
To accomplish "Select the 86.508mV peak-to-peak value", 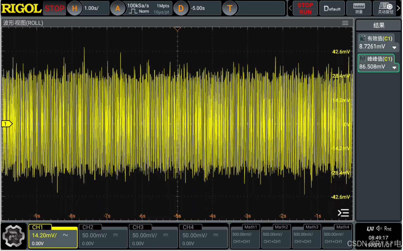I will click(x=372, y=67).
